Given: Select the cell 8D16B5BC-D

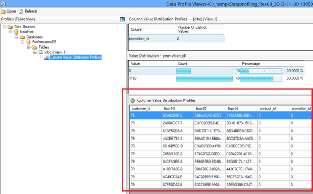Looking at the screenshot, I should pyautogui.click(x=177, y=146).
